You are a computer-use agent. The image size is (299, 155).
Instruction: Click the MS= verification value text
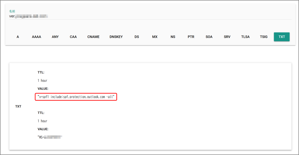point(50,137)
